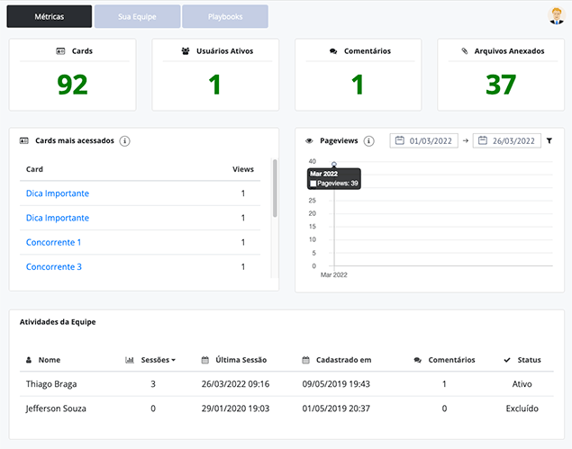Viewport: 572px width, 449px height.
Task: Click the Mar 2022 data point on chart
Action: (334, 164)
